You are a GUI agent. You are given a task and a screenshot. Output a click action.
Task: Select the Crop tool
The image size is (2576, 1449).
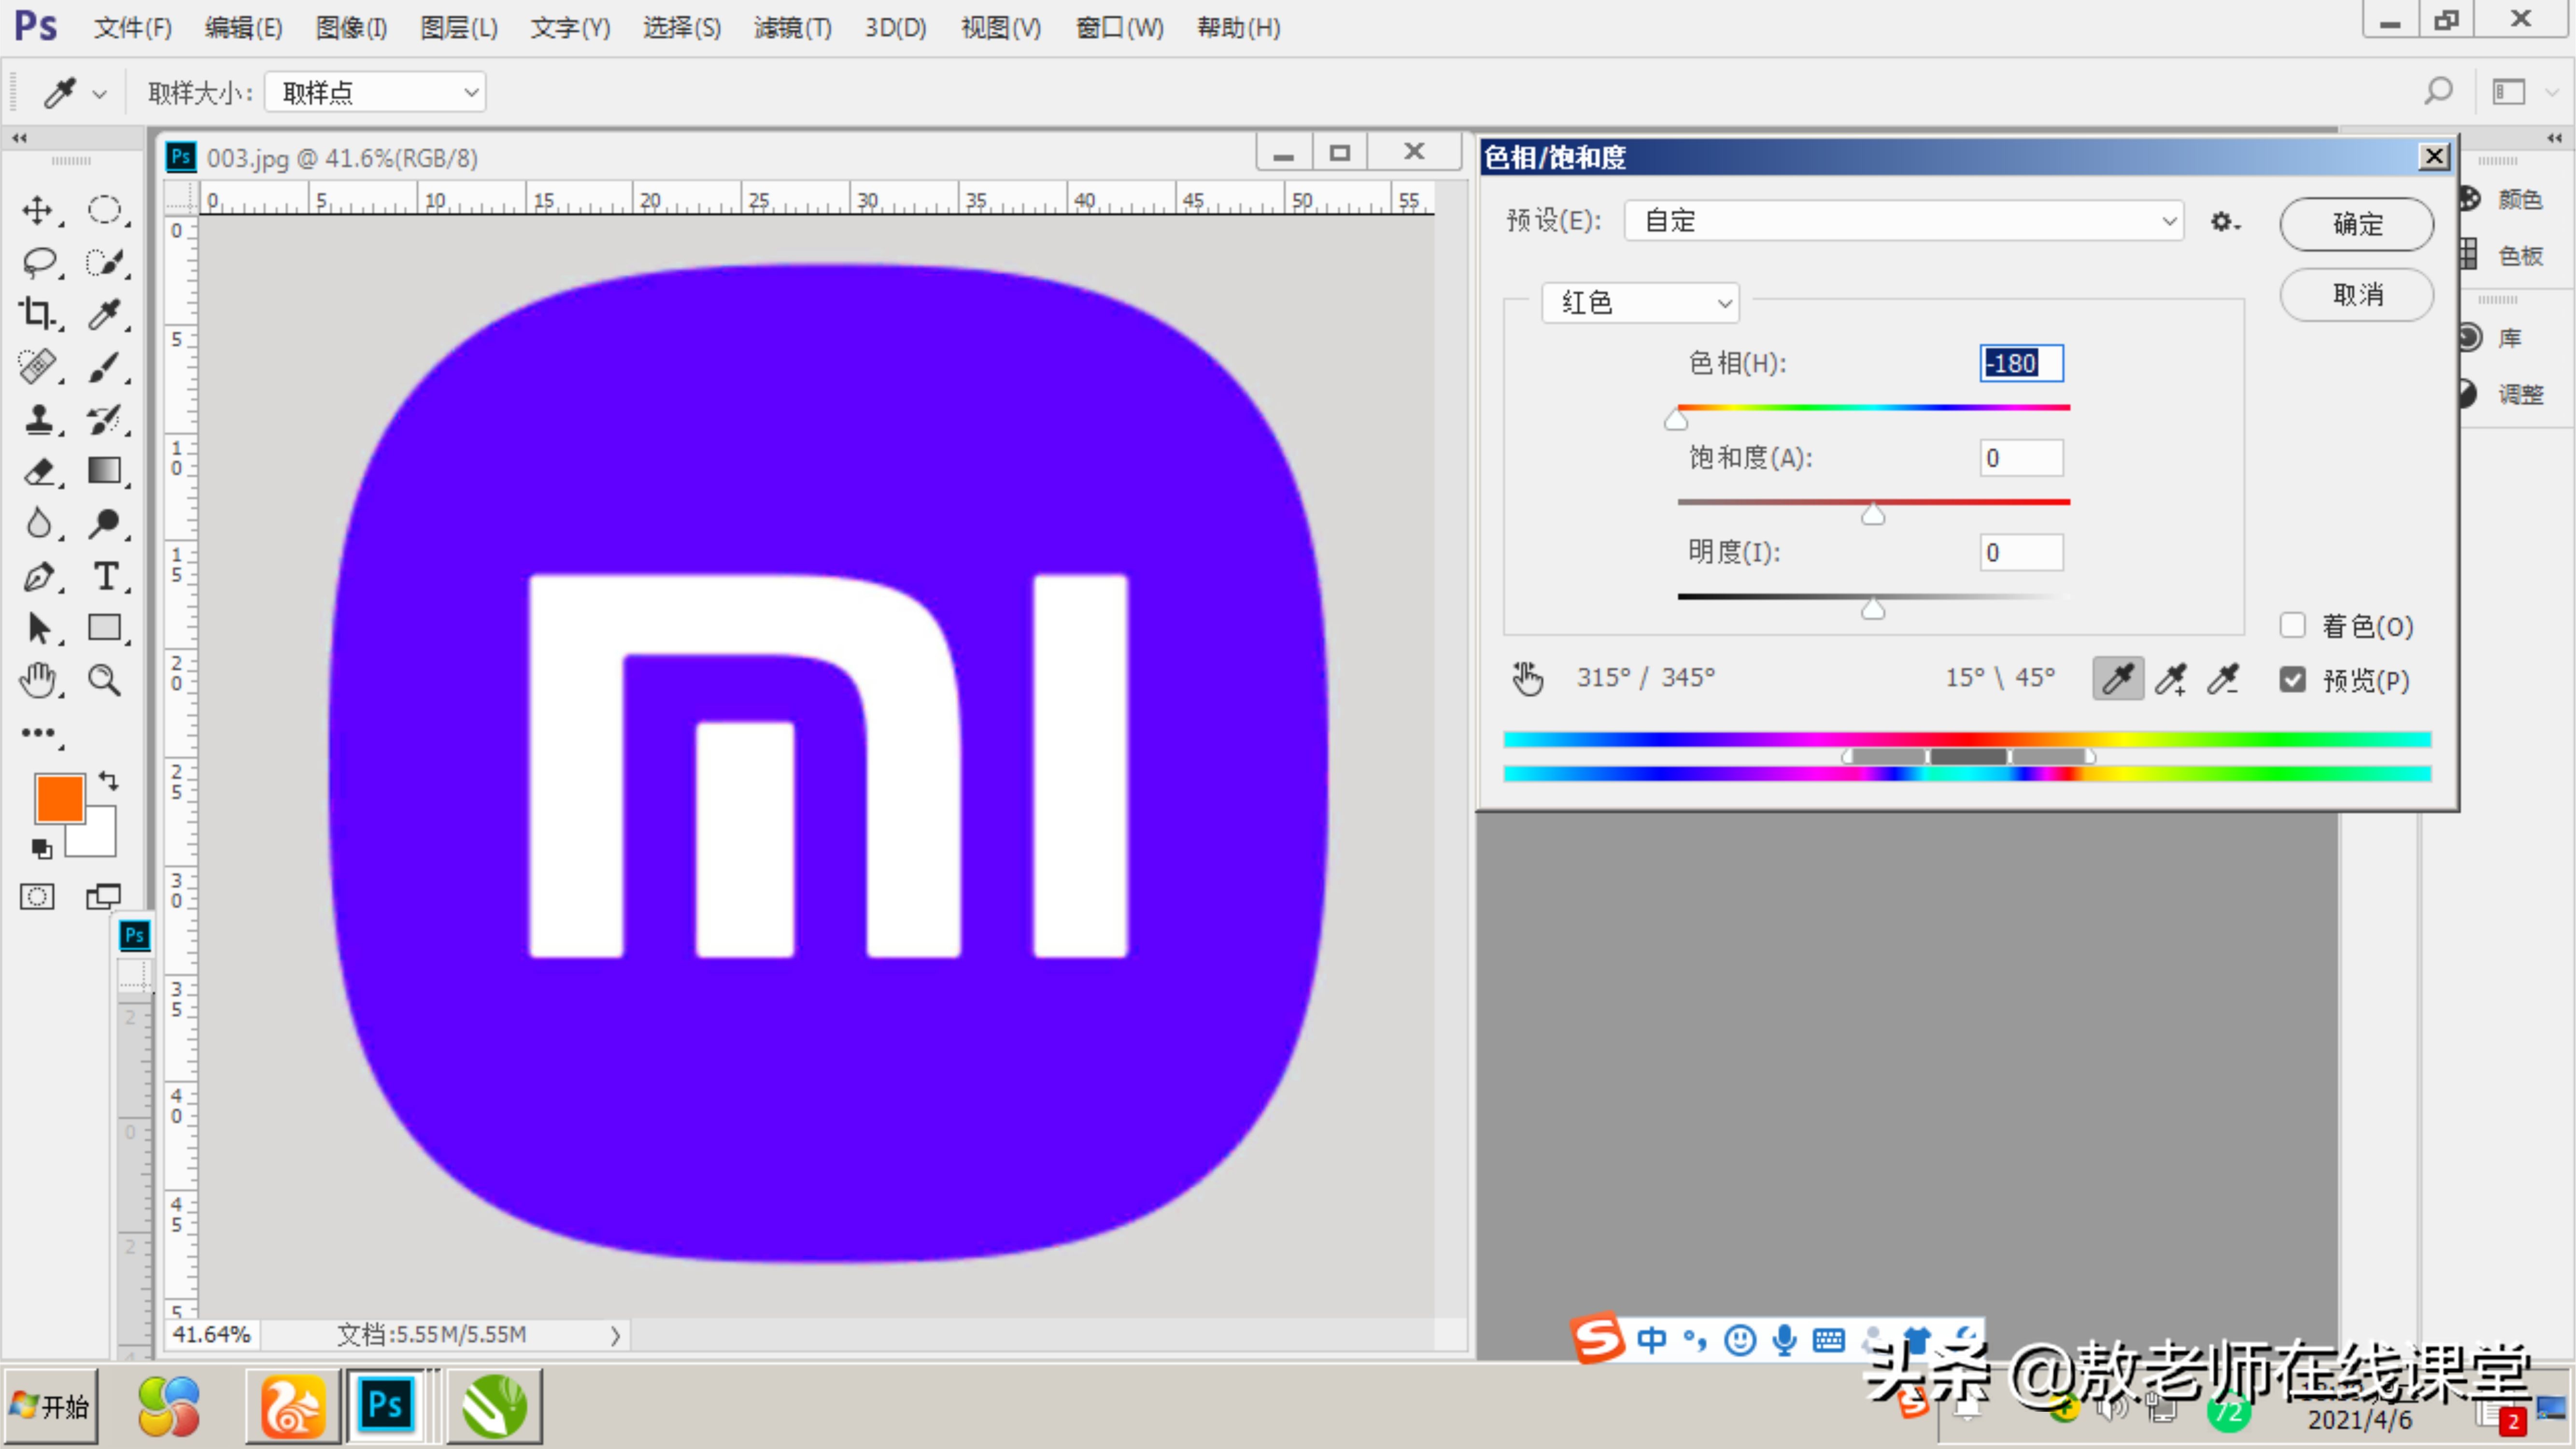pos(37,314)
